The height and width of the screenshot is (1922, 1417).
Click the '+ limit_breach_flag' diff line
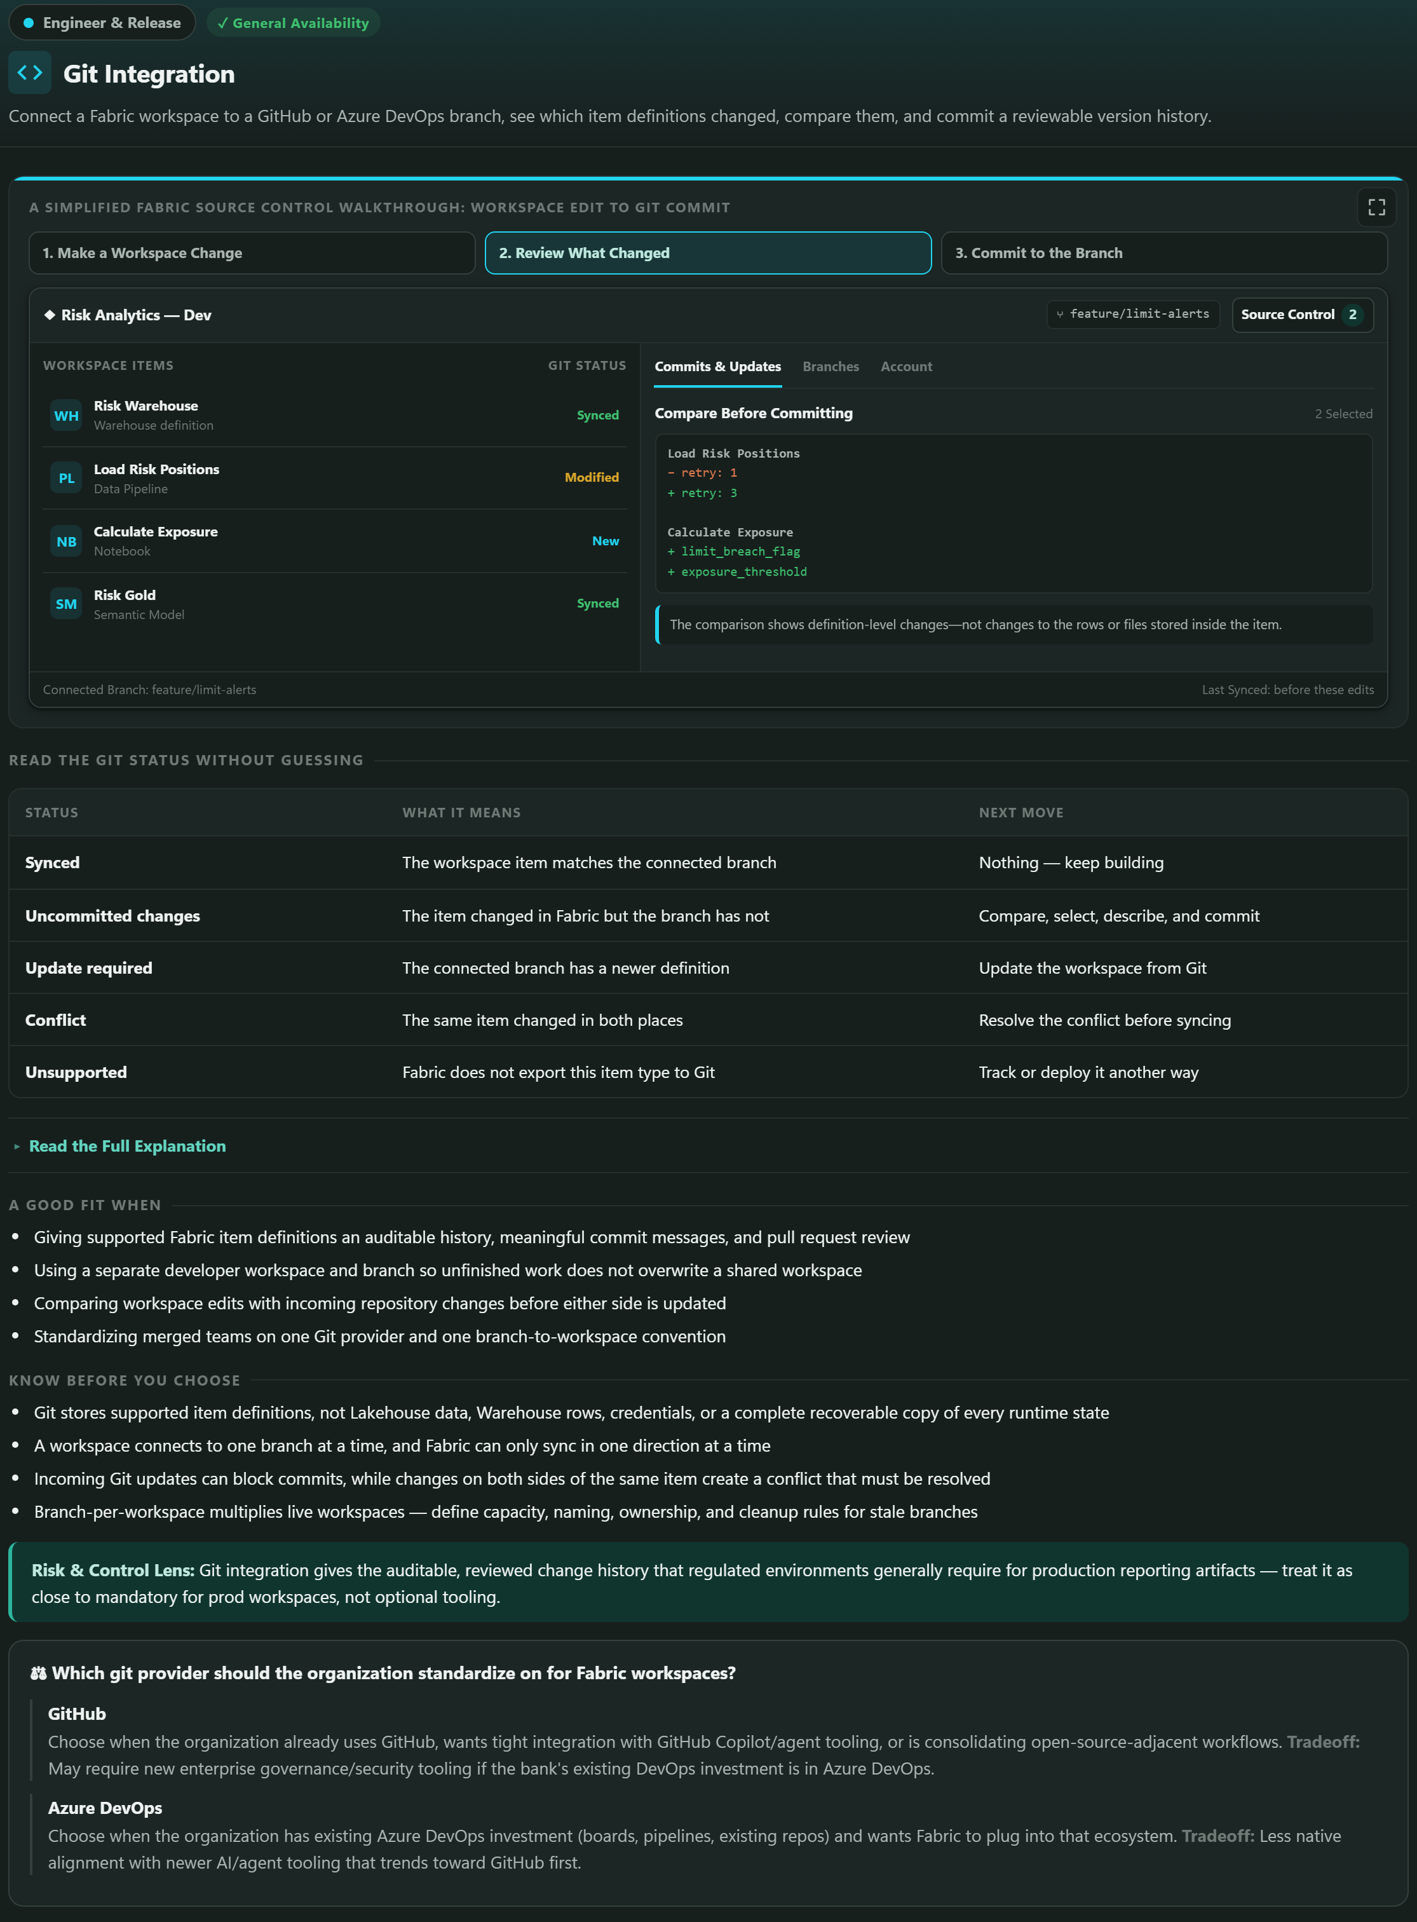click(733, 552)
